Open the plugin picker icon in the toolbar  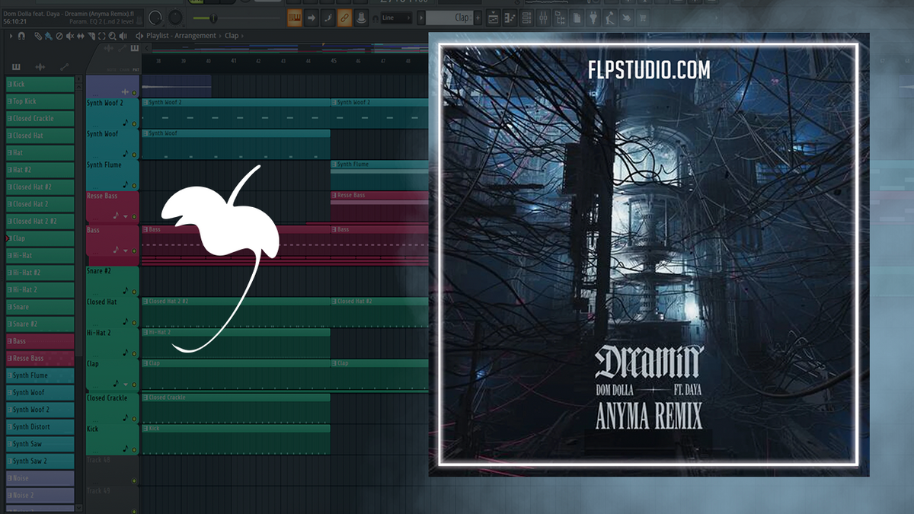pyautogui.click(x=593, y=16)
